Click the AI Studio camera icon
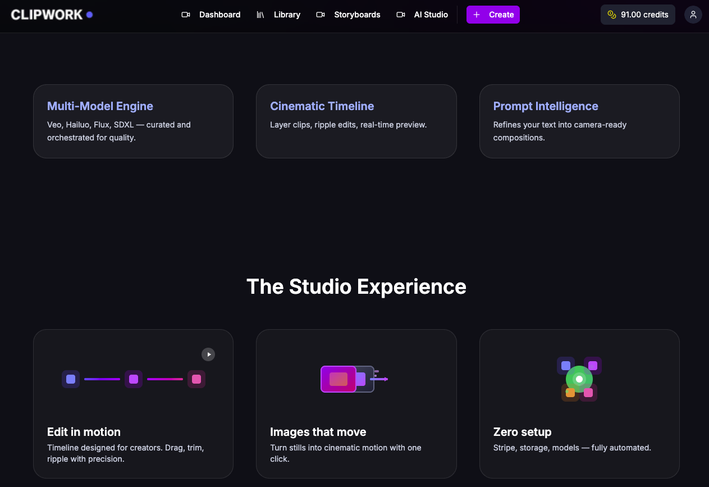This screenshot has width=709, height=487. 401,15
